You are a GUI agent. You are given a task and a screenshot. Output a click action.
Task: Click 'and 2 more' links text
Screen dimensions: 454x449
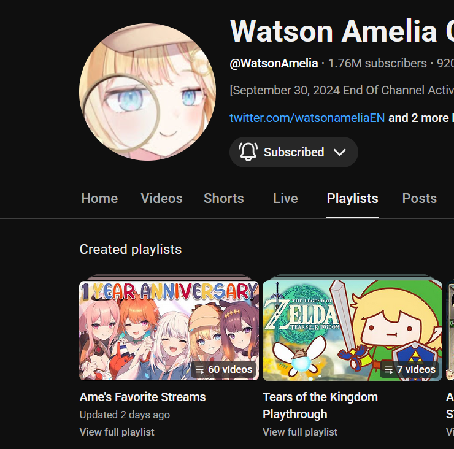click(418, 118)
